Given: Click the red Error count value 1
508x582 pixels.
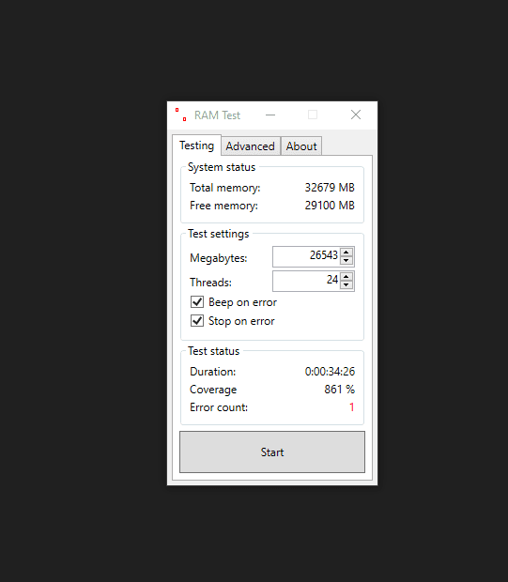Looking at the screenshot, I should click(352, 407).
